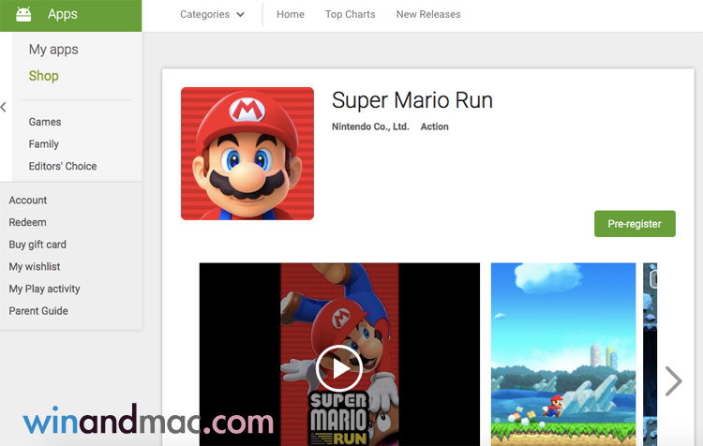This screenshot has width=703, height=446.
Task: Browse the Games section
Action: [x=45, y=122]
